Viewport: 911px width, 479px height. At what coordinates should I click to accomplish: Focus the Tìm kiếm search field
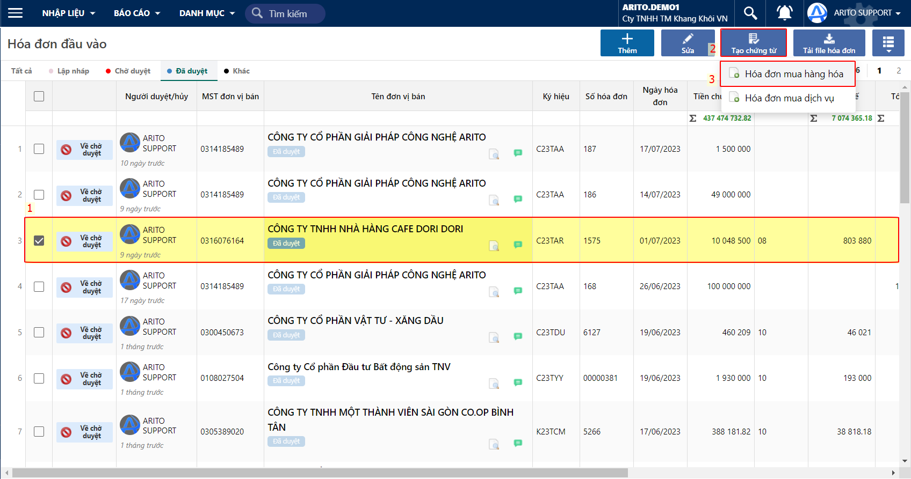285,13
